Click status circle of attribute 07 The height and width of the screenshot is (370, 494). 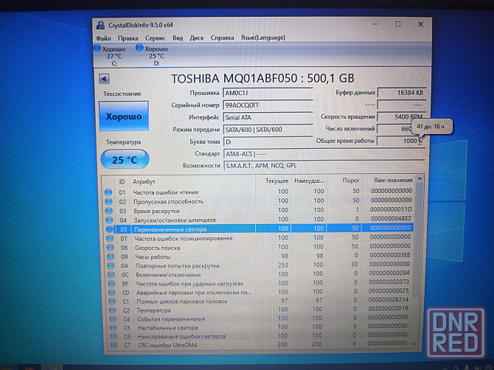[x=110, y=238]
